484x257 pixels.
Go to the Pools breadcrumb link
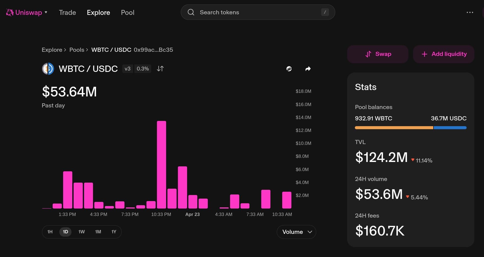point(77,50)
